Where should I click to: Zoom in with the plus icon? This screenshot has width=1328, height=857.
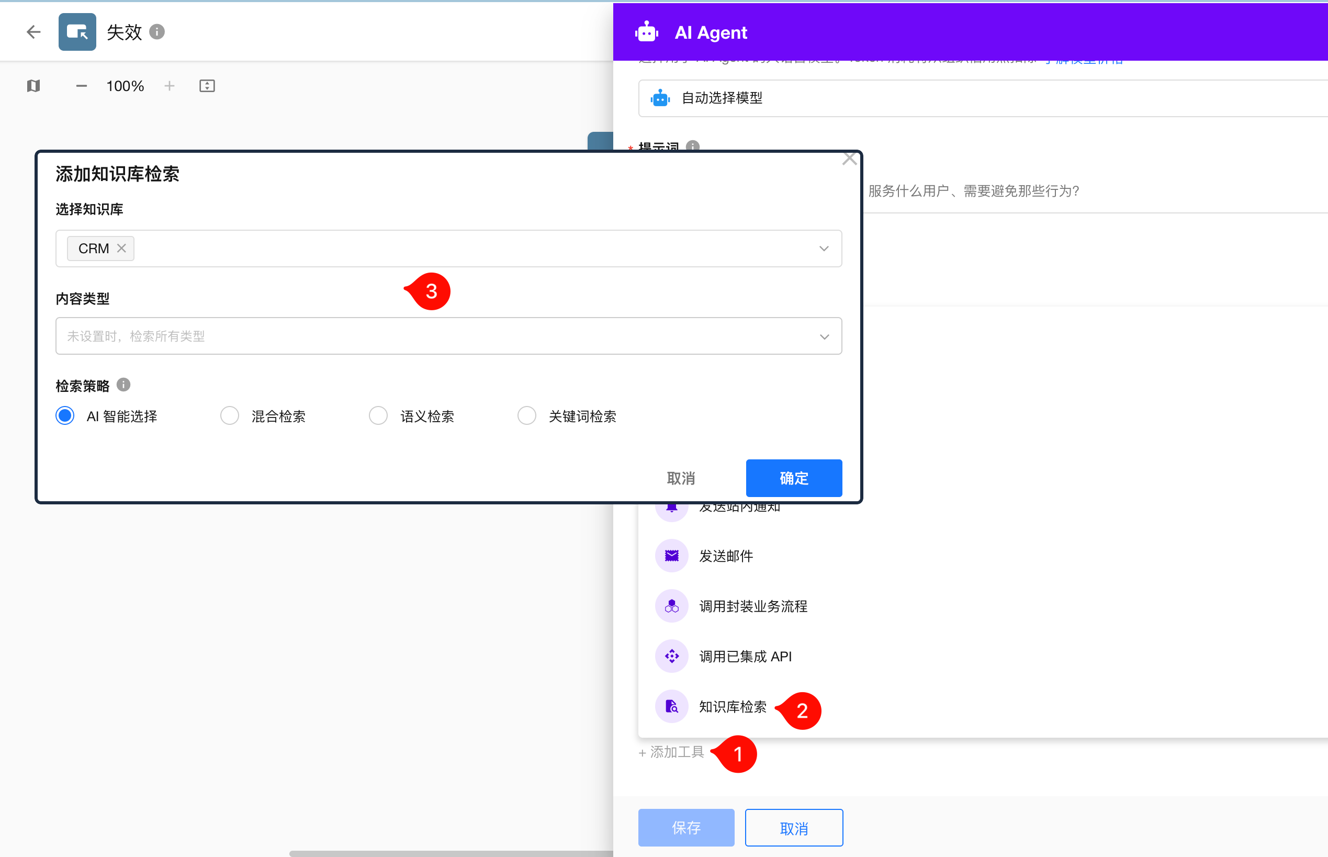[x=169, y=86]
